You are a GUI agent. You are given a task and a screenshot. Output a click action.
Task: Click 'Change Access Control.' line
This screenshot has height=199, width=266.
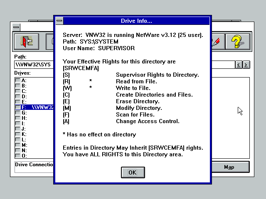click(x=148, y=121)
